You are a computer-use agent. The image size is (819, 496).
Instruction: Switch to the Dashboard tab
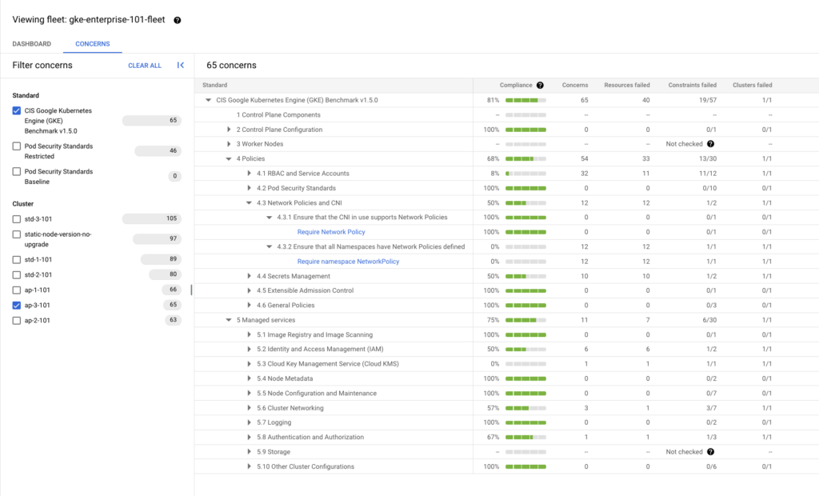pyautogui.click(x=32, y=44)
